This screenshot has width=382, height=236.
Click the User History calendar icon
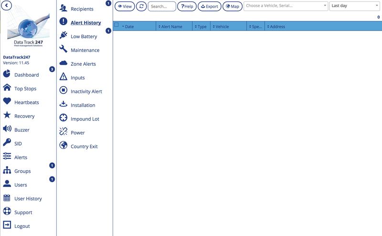coord(7,197)
